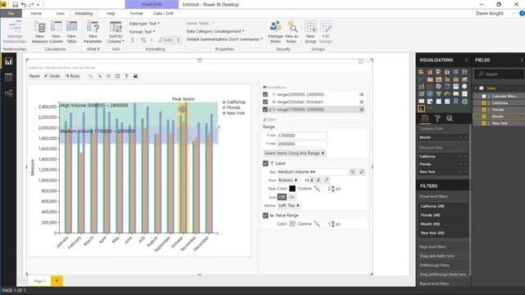The width and height of the screenshot is (525, 295).
Task: Select the ellipse annotation tool
Action: coord(108,76)
